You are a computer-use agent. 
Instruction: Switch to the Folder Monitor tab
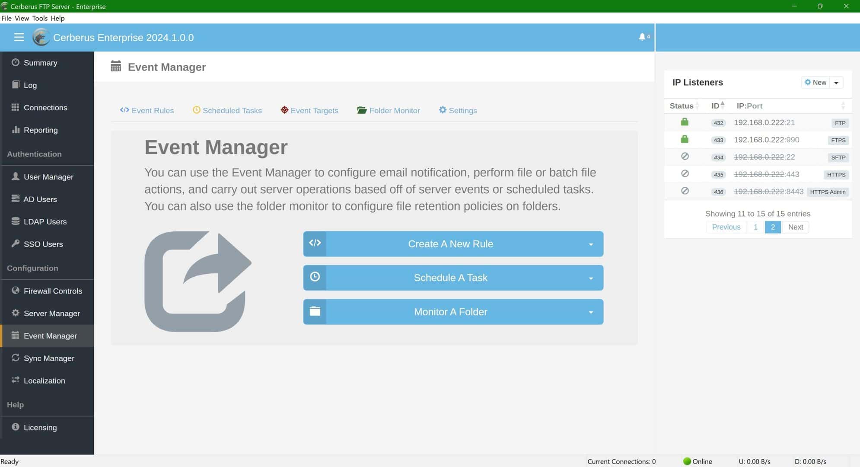pyautogui.click(x=389, y=110)
